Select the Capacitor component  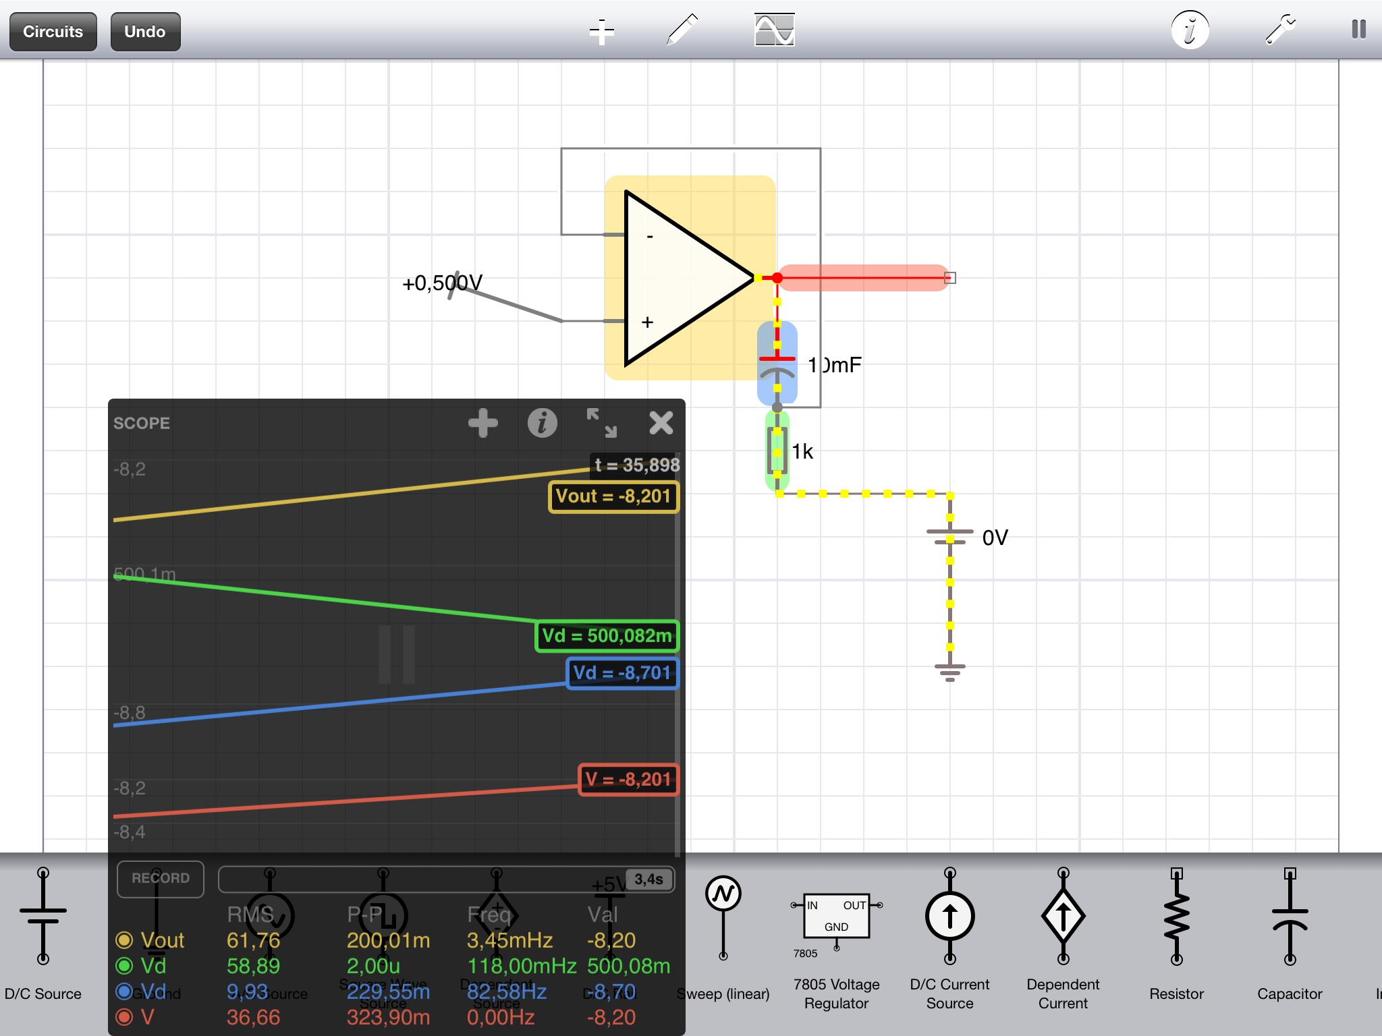(x=1290, y=934)
